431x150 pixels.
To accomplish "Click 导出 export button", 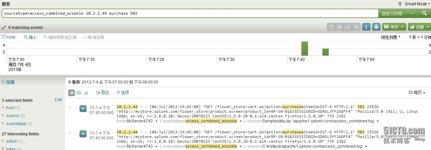I will (103, 93).
